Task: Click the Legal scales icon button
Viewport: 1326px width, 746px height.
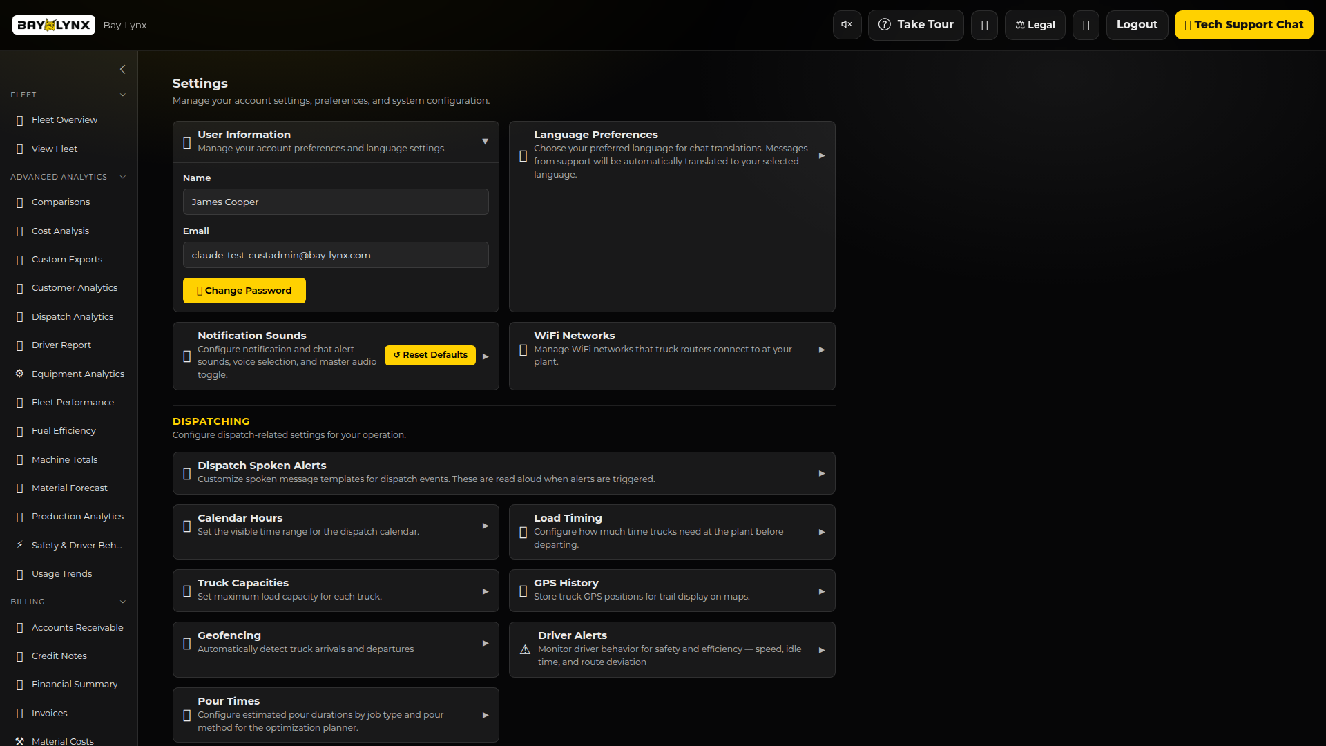Action: (1035, 25)
